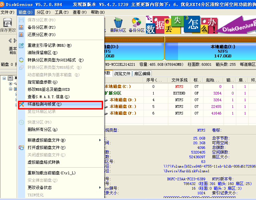Click the previous disk arrow above 基本 MBR
Image resolution: width=256 pixels, height=200 pixels.
pyautogui.click(x=10, y=41)
